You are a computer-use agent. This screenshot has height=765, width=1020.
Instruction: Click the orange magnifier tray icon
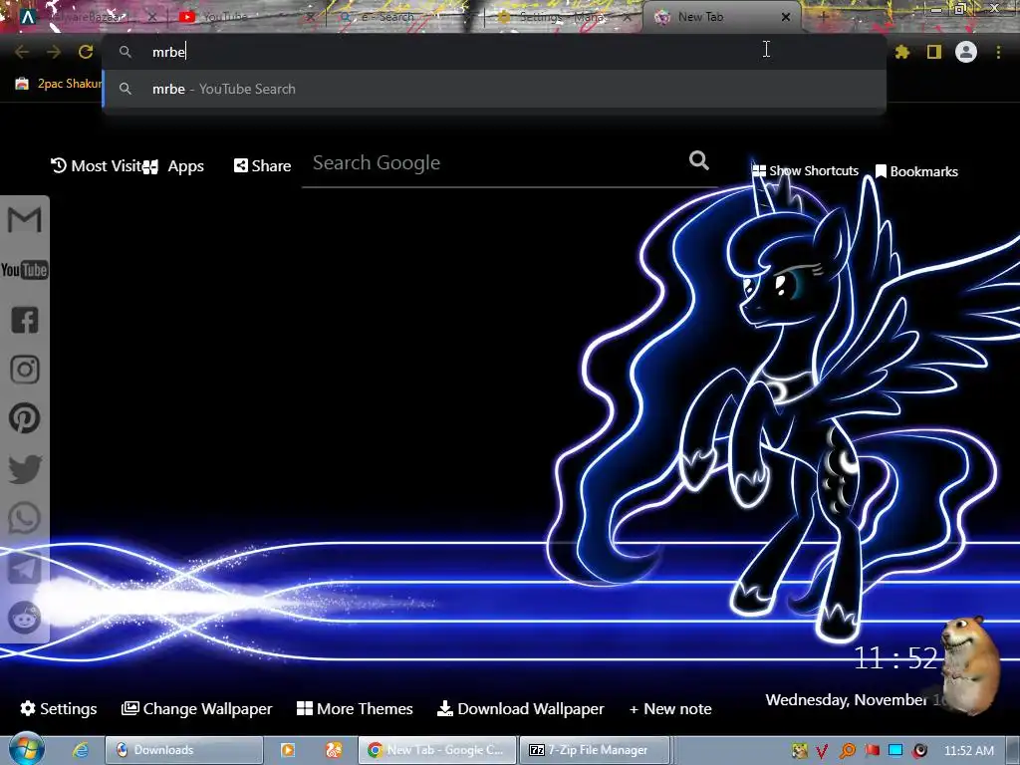848,751
